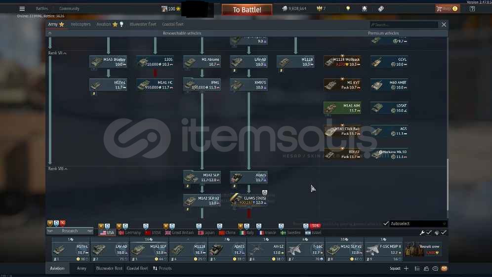The width and height of the screenshot is (492, 277).
Task: Select the China nation flag
Action: click(227, 233)
